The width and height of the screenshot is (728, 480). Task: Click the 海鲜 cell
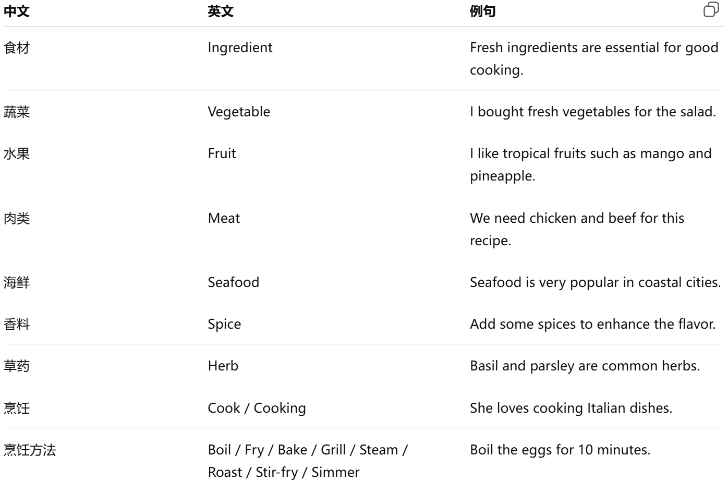(17, 283)
